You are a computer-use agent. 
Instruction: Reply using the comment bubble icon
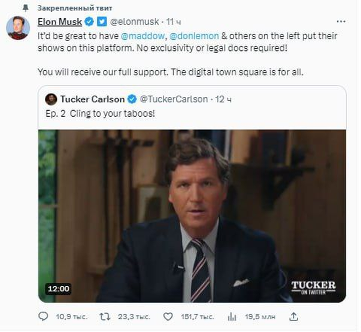(43, 317)
